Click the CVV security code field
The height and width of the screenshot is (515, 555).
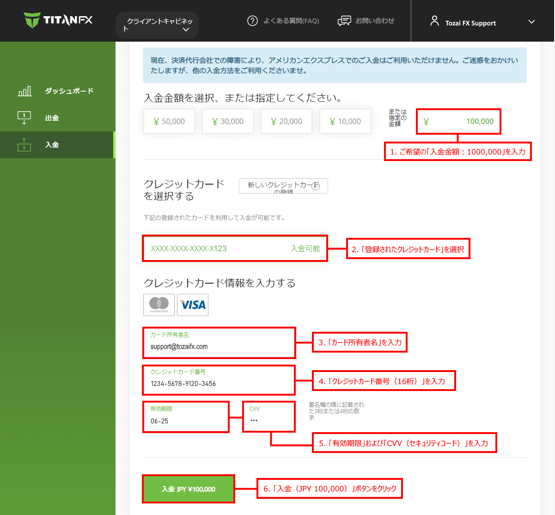(268, 416)
